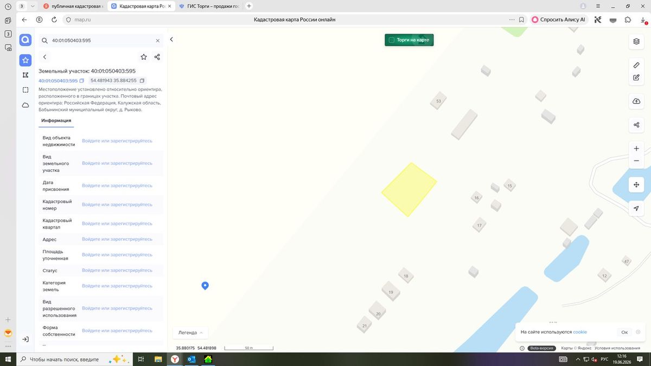Screen dimensions: 651x366
Task: Click building number 53 on map
Action: click(438, 101)
